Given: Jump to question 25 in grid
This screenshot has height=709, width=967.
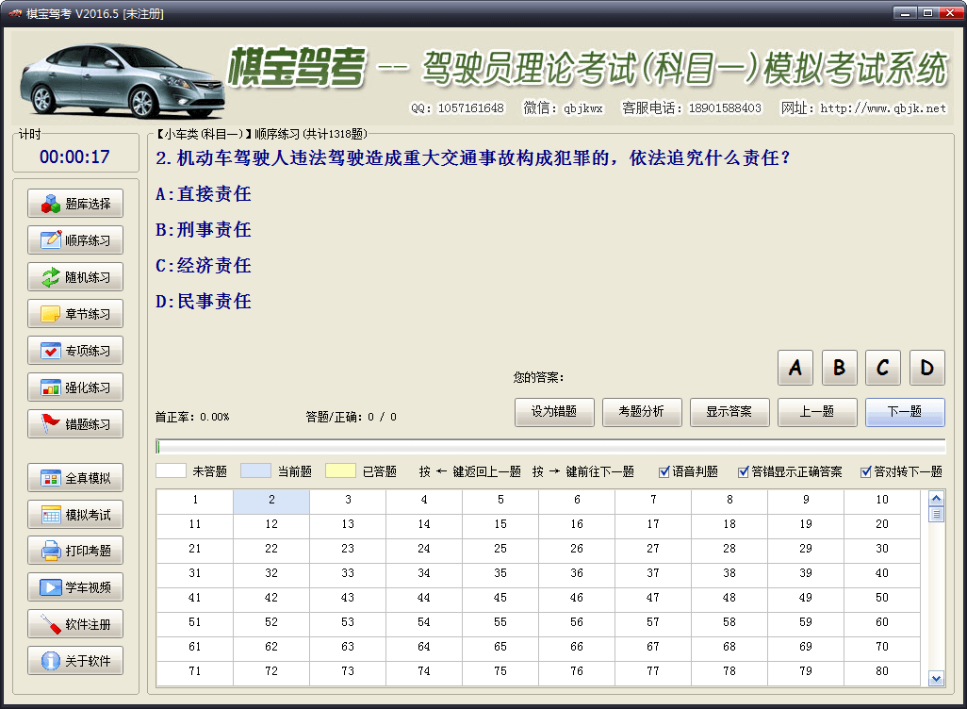Looking at the screenshot, I should click(x=500, y=549).
